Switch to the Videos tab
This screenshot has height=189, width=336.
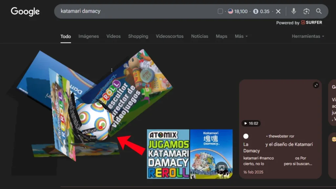114,36
